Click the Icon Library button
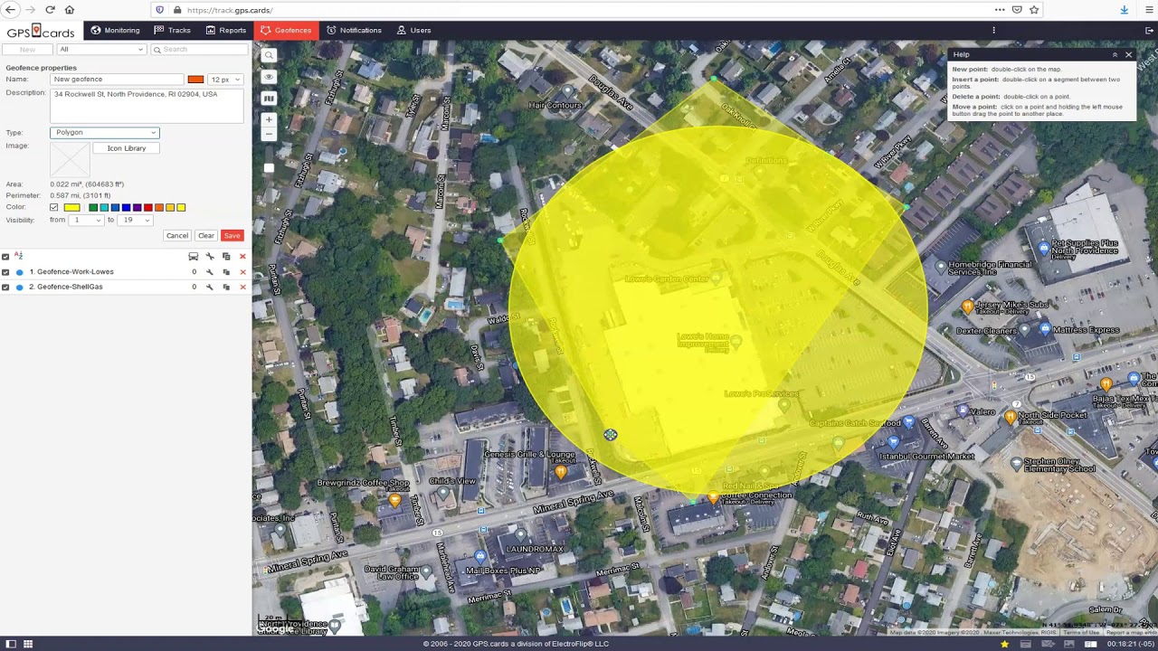The height and width of the screenshot is (651, 1158). coord(126,148)
